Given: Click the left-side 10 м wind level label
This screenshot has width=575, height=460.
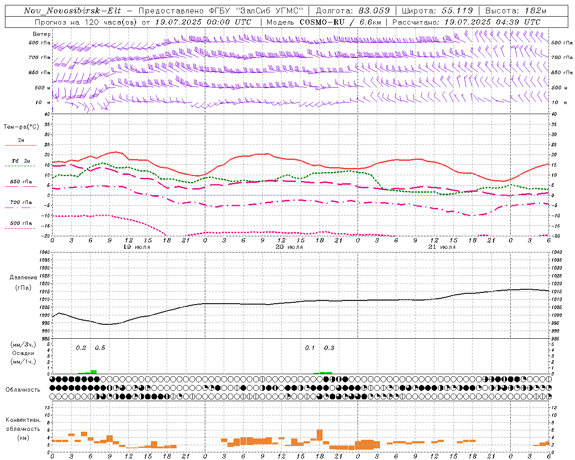Looking at the screenshot, I should point(43,102).
